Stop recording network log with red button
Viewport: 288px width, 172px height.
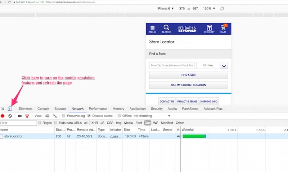point(3,116)
